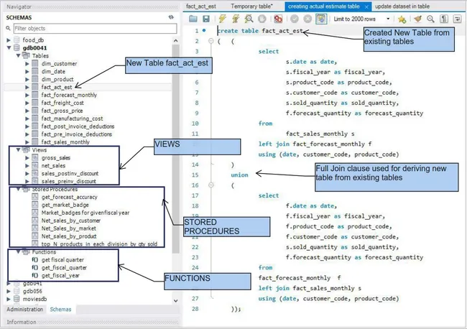Image resolution: width=467 pixels, height=329 pixels.
Task: Select the fact_sales_monthly table
Action: 65,142
